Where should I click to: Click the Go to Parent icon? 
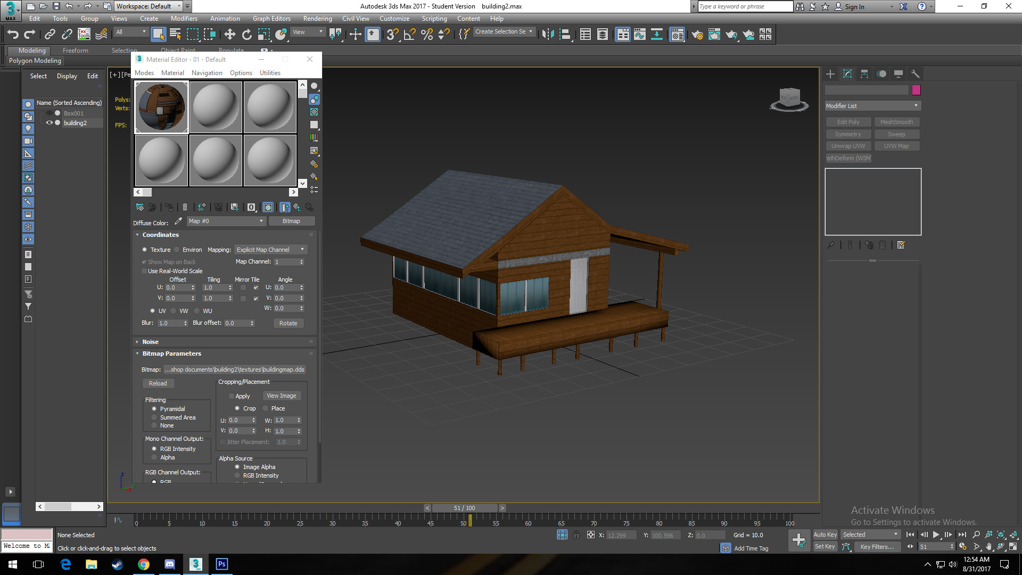point(297,207)
